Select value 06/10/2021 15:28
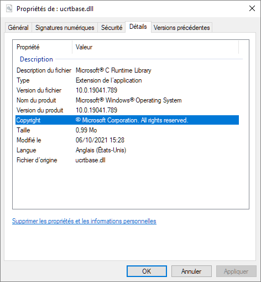Screen dimensions: 261x282 pyautogui.click(x=100, y=140)
